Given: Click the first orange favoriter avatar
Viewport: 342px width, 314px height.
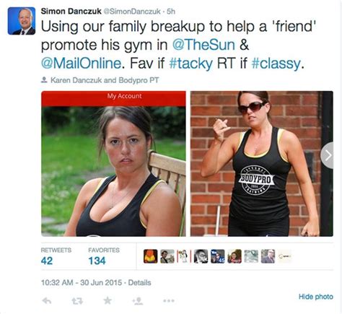Looking at the screenshot, I should click(x=151, y=256).
